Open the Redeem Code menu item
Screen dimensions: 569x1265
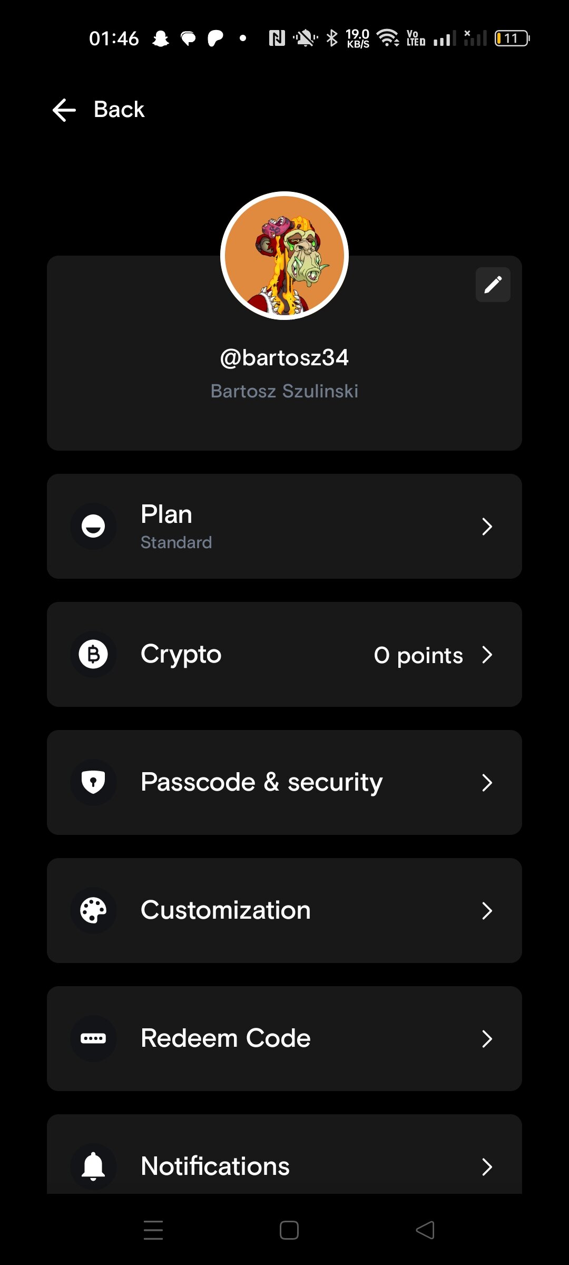[225, 1038]
